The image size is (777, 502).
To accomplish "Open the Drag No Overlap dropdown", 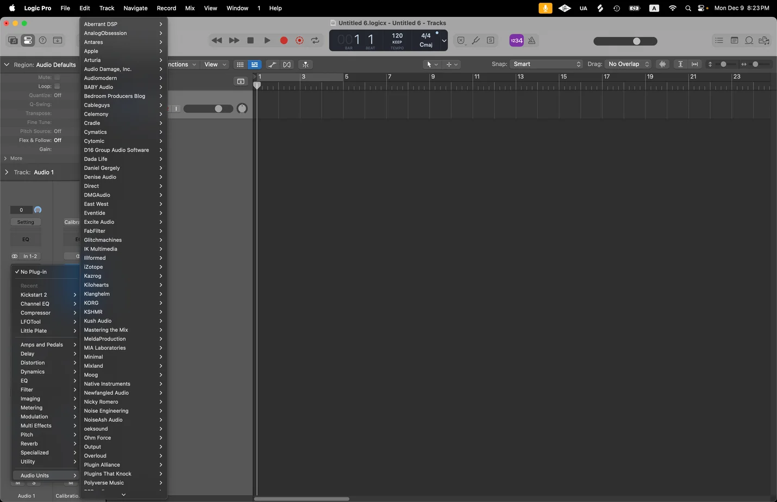I will point(628,64).
